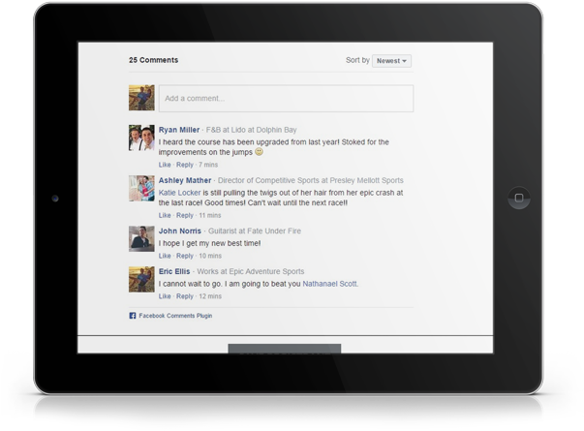Open Ryan Miller's profile name link
The height and width of the screenshot is (431, 584).
tap(179, 130)
